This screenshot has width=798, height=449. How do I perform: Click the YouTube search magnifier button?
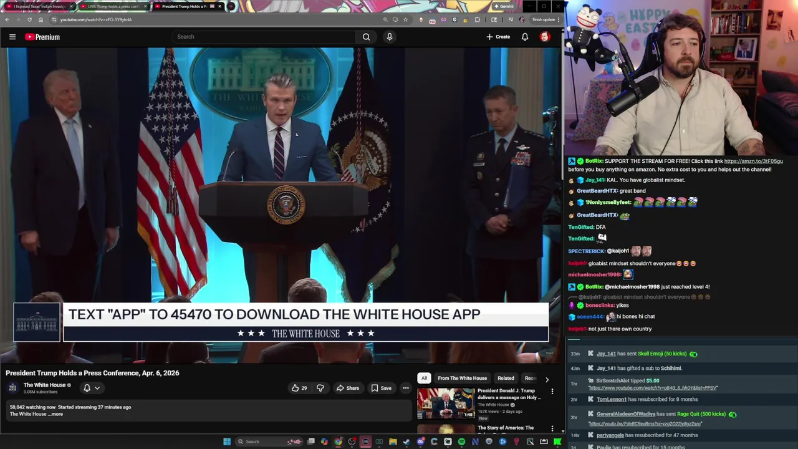tap(366, 37)
